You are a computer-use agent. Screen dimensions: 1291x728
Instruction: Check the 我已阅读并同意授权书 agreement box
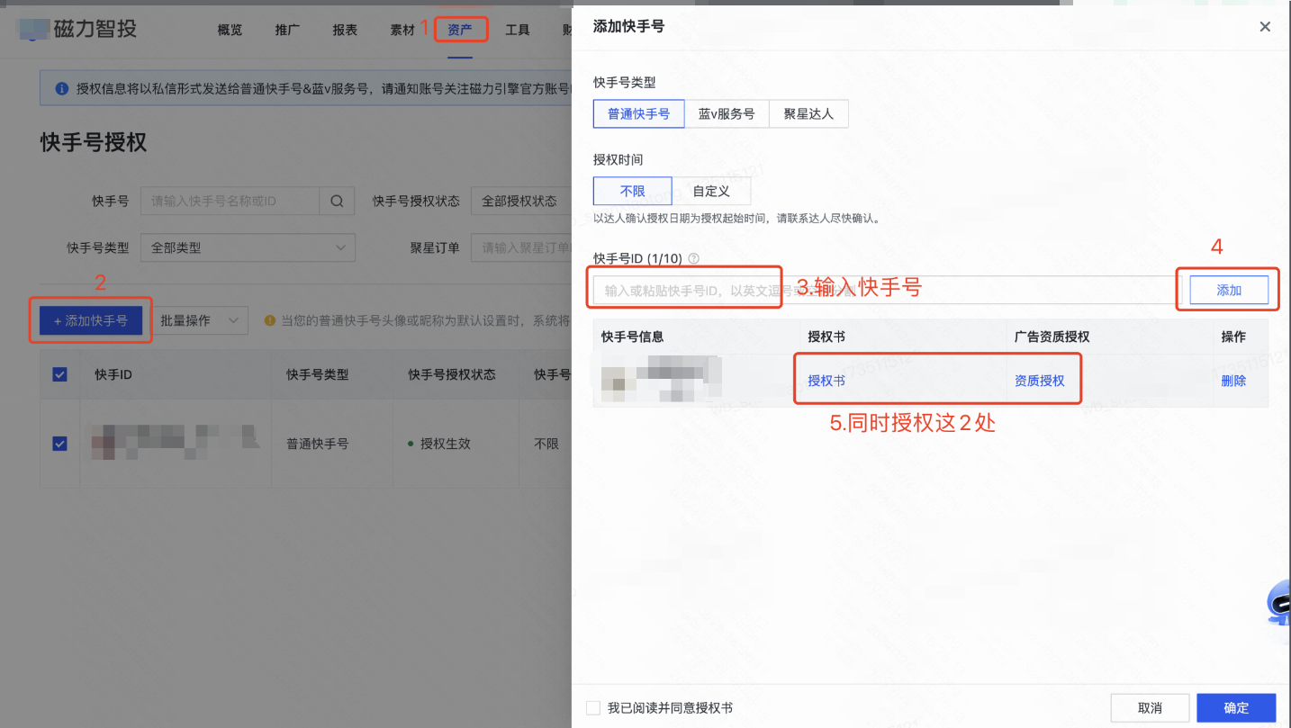coord(593,707)
